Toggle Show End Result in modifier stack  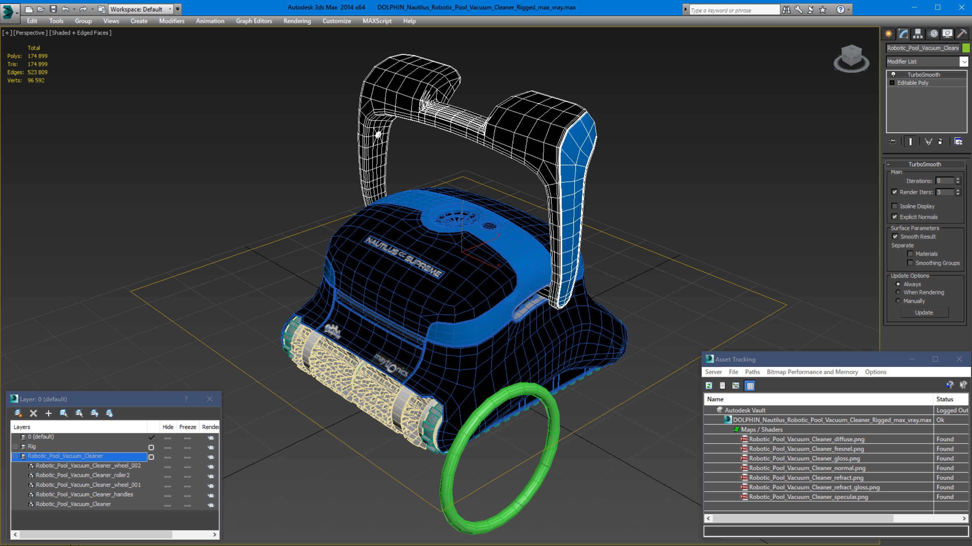coord(910,141)
